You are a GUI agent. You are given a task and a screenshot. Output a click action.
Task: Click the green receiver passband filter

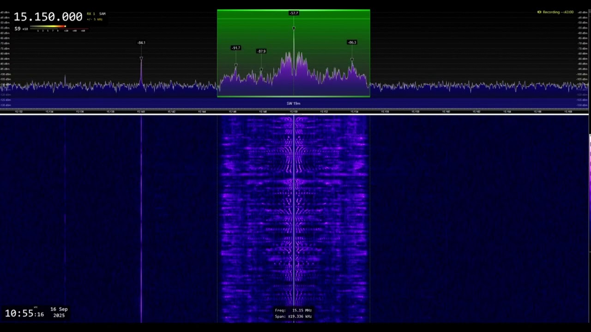(x=294, y=53)
